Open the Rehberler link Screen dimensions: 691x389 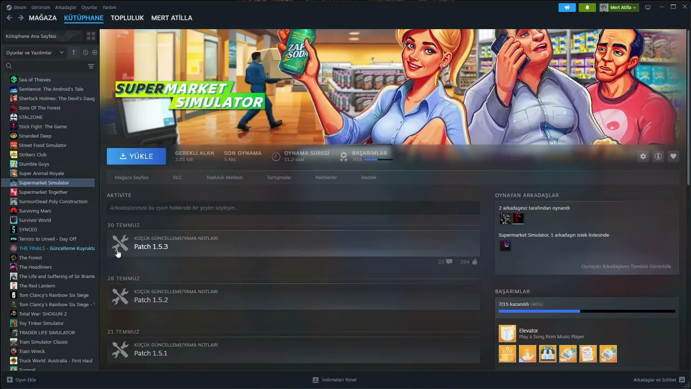(326, 177)
